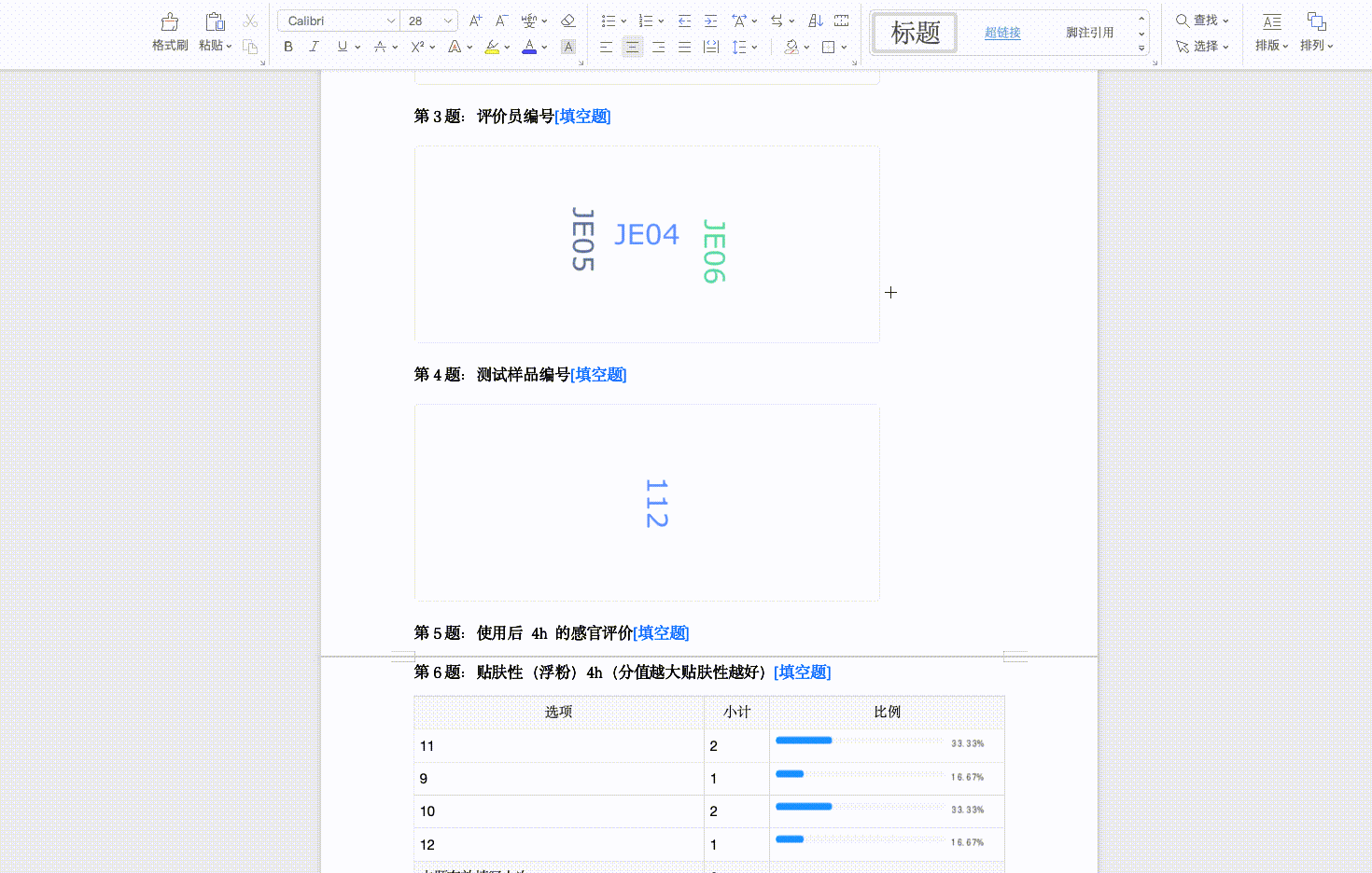Expand the highlight color dropdown arrow
The height and width of the screenshot is (873, 1372).
coord(507,48)
